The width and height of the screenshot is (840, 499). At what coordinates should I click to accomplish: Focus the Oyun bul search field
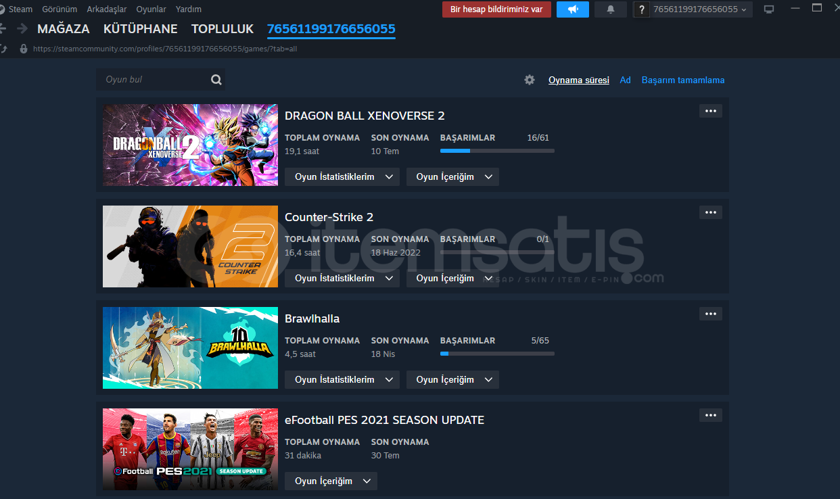(x=160, y=80)
